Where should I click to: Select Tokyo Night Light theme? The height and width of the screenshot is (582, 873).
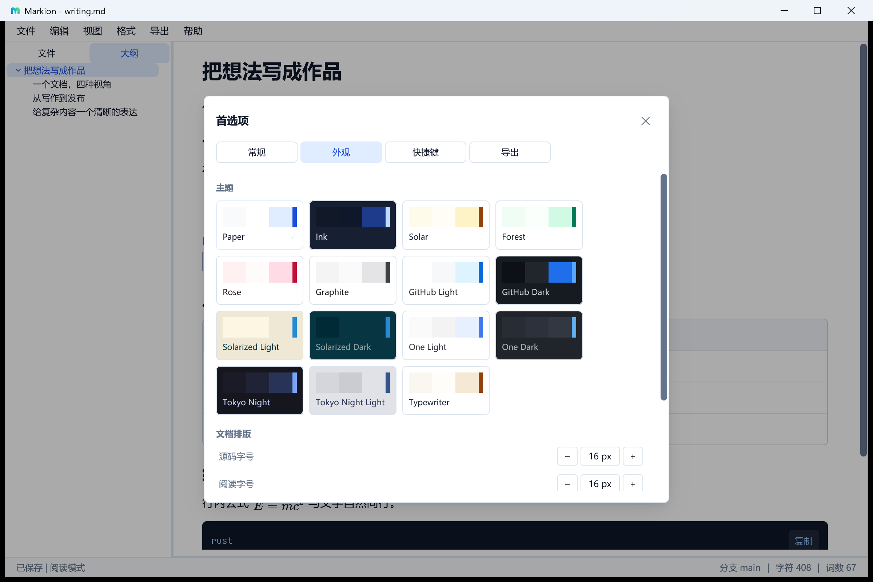click(352, 390)
